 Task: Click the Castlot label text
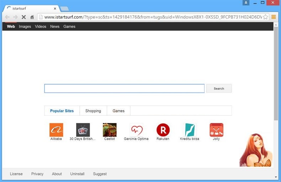pos(110,139)
